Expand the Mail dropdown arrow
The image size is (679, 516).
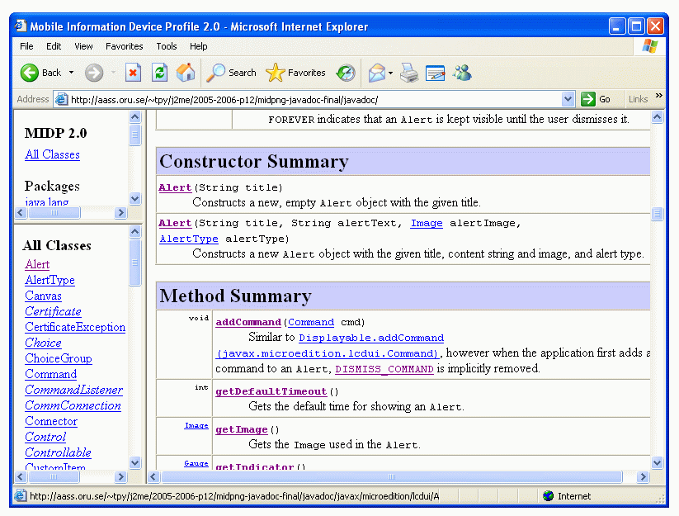click(x=390, y=73)
